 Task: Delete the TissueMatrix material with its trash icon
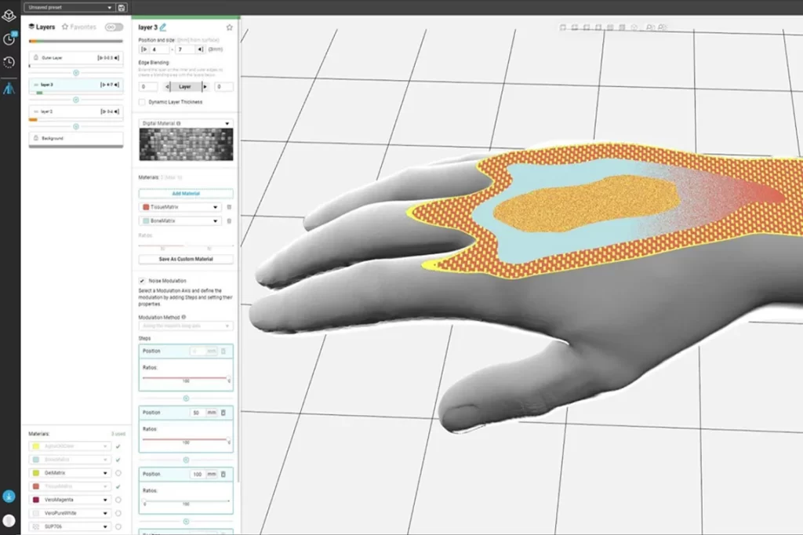coord(229,207)
